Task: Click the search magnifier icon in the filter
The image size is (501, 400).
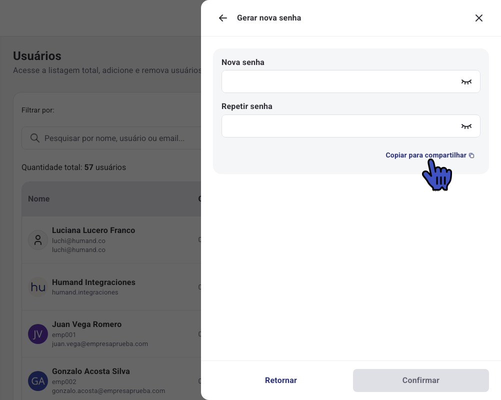Action: [35, 138]
